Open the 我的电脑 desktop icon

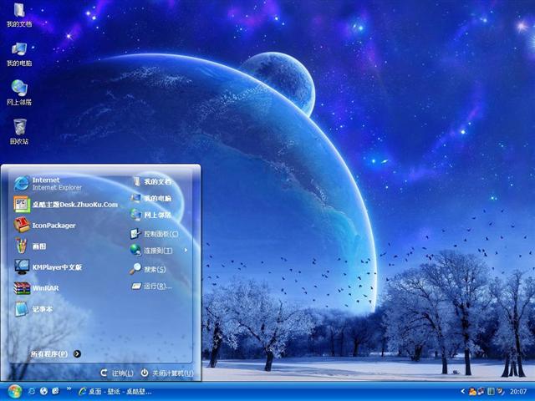point(19,54)
